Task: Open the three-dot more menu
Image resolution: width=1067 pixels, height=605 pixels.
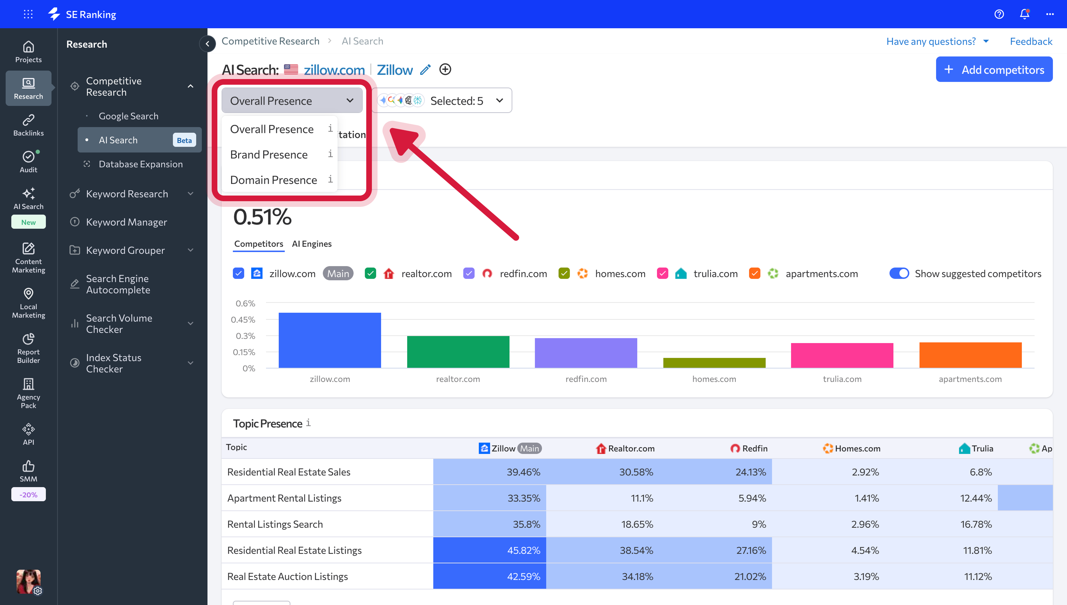Action: (1050, 14)
